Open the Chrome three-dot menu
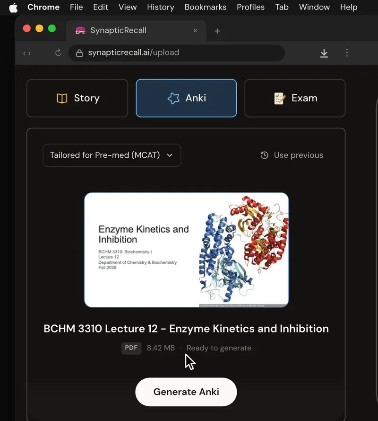 347,53
